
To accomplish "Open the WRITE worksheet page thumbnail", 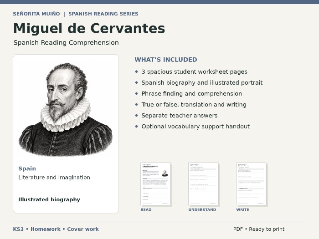I will click(251, 184).
